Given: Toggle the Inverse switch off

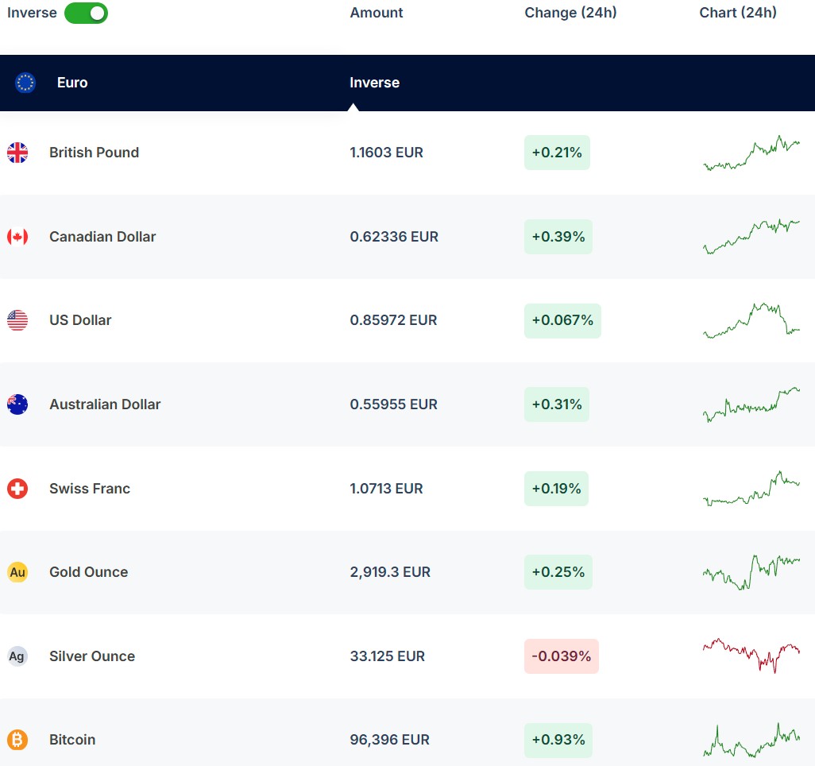Looking at the screenshot, I should coord(86,14).
